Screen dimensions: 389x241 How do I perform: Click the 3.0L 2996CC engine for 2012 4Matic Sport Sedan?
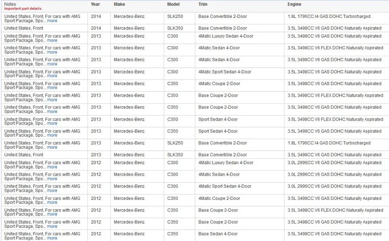tap(335, 186)
